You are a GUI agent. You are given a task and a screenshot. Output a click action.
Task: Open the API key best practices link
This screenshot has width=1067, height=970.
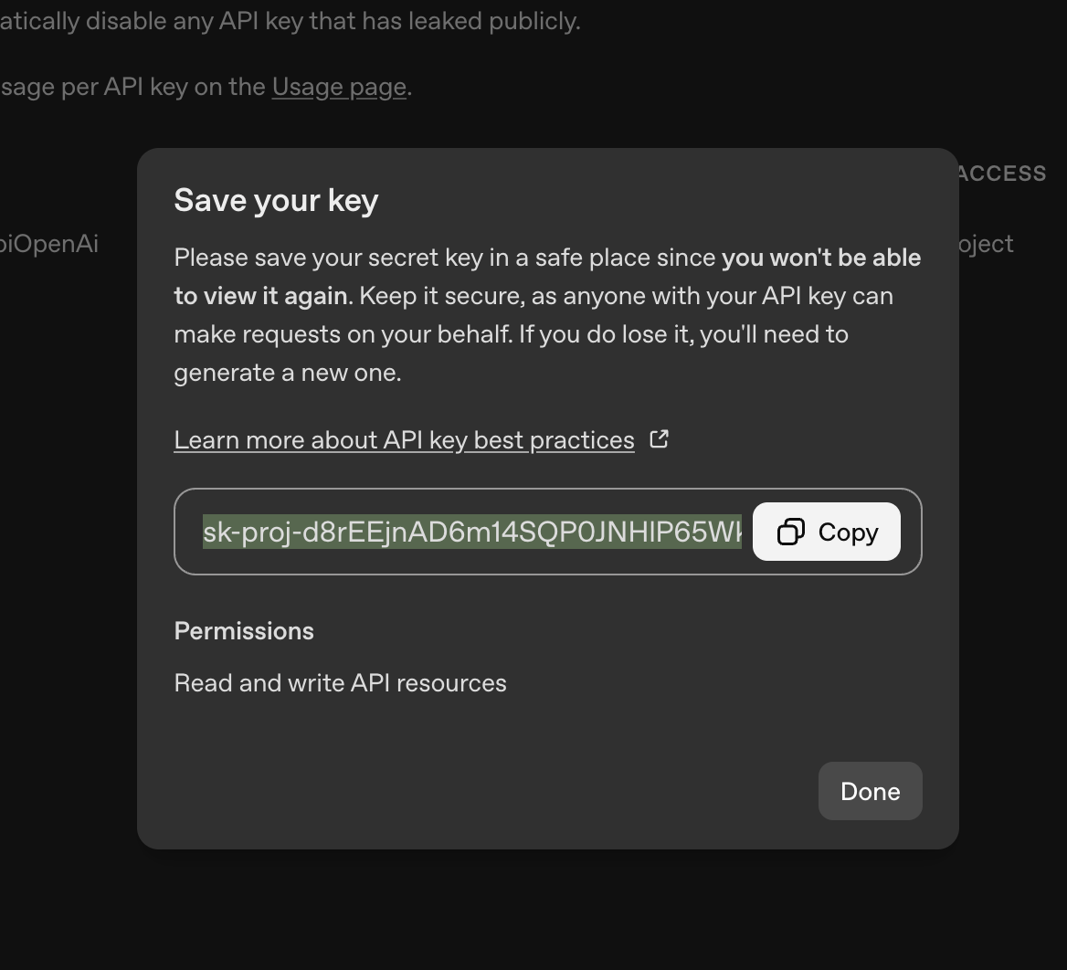coord(404,440)
